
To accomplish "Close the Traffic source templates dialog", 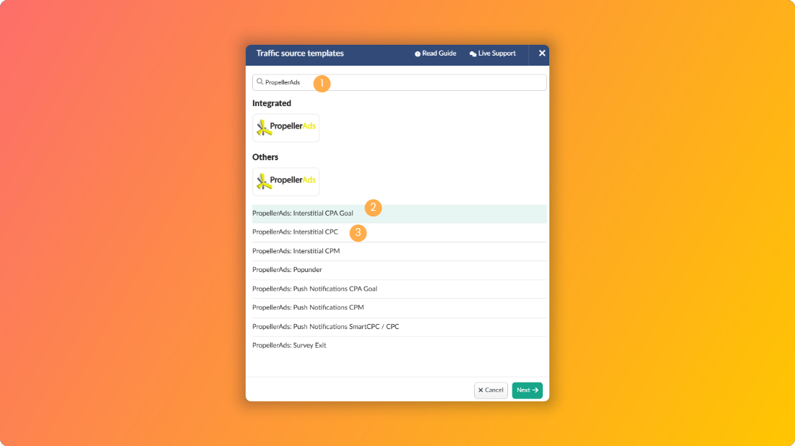I will (x=542, y=53).
